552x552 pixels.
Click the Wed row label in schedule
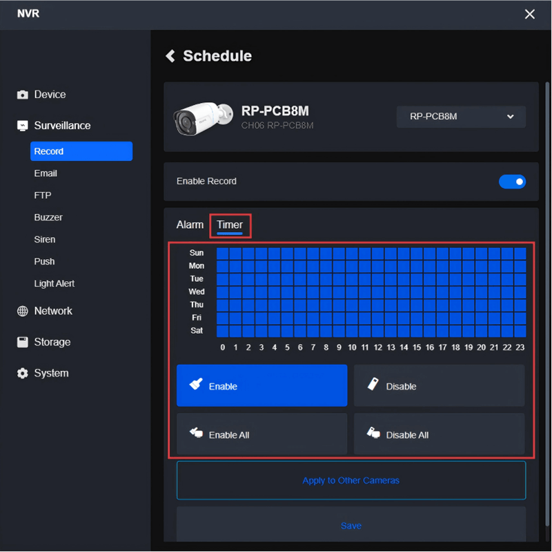point(197,292)
